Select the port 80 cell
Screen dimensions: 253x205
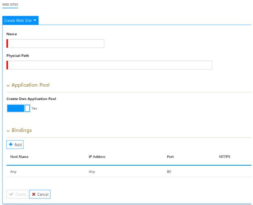(169, 172)
